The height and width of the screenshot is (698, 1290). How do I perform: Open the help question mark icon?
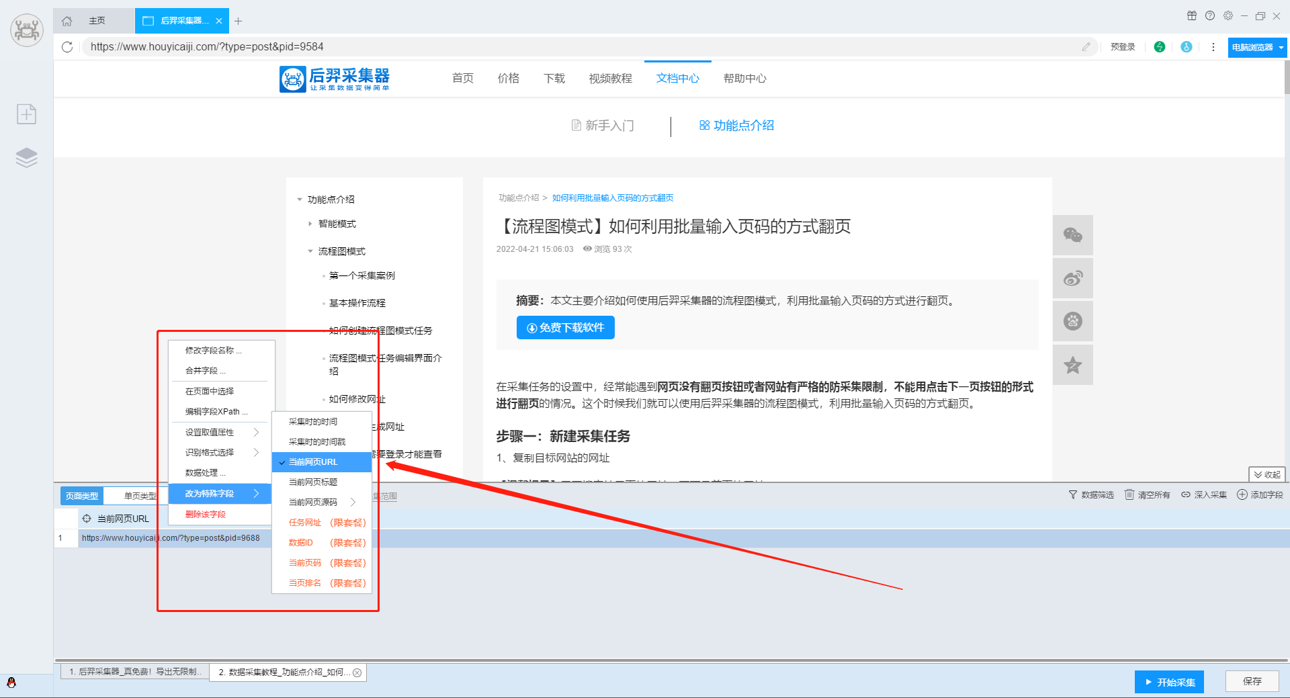(x=1209, y=15)
